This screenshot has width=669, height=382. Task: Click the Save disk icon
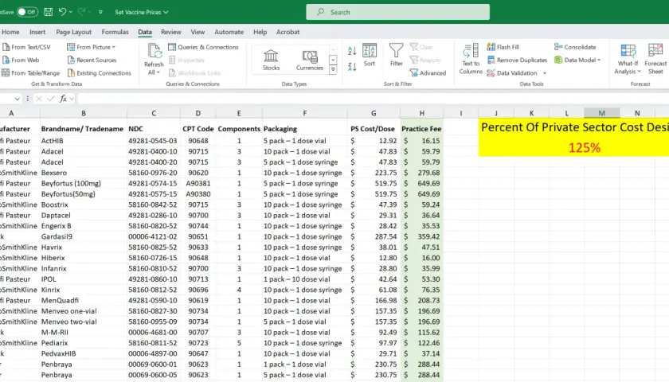click(49, 12)
